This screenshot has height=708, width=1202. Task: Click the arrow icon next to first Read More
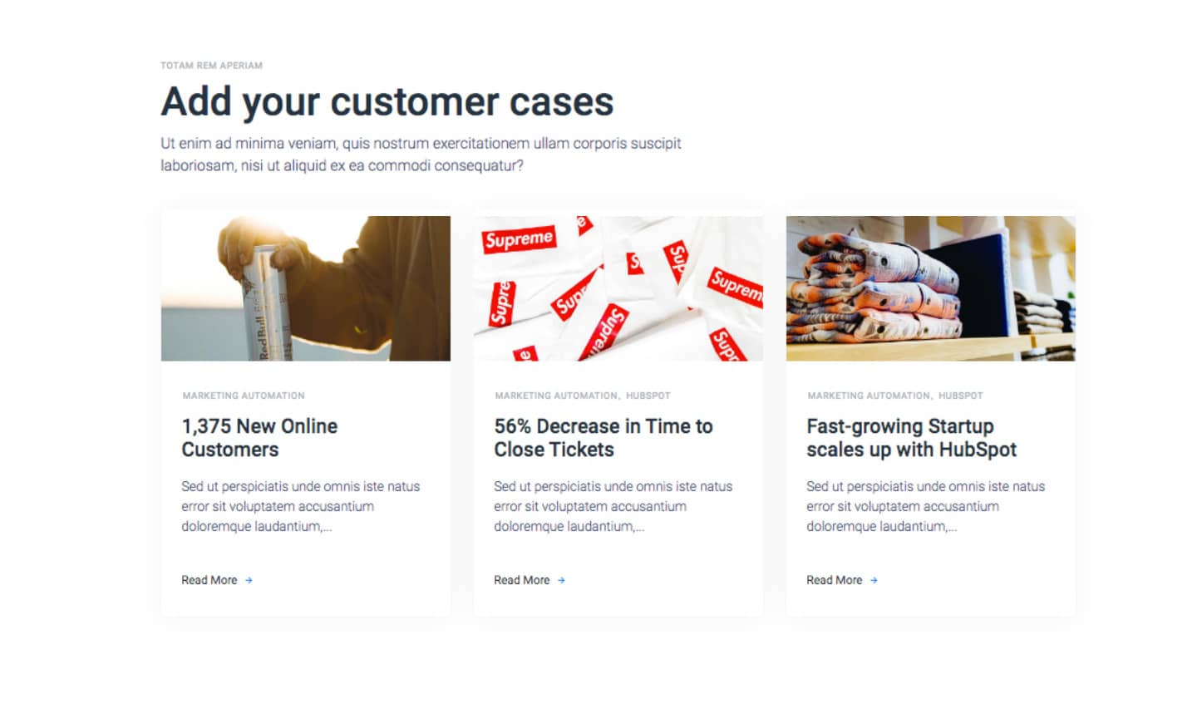click(x=249, y=581)
